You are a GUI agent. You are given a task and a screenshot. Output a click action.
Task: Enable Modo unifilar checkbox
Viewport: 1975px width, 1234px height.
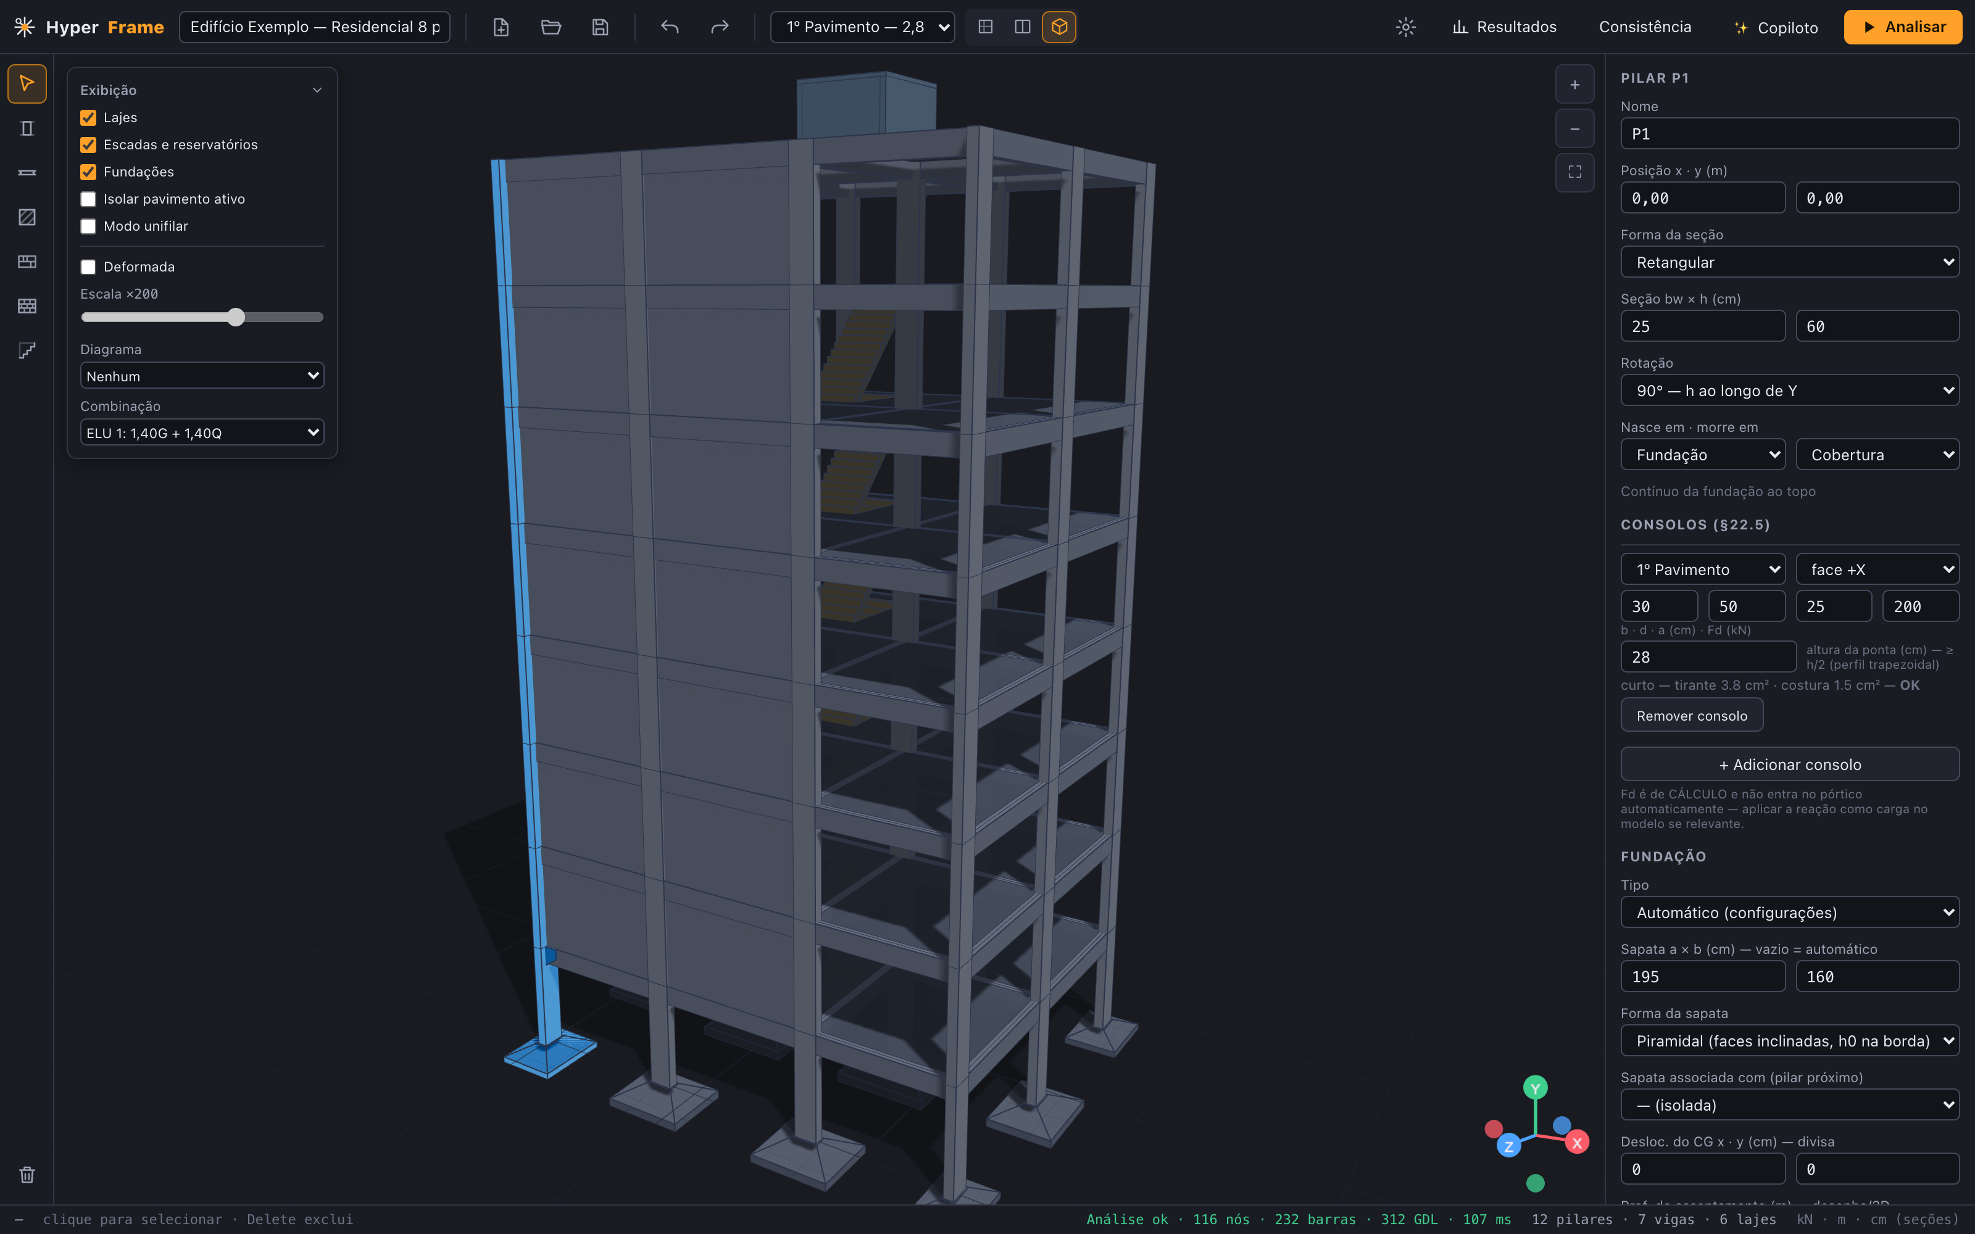pos(88,226)
